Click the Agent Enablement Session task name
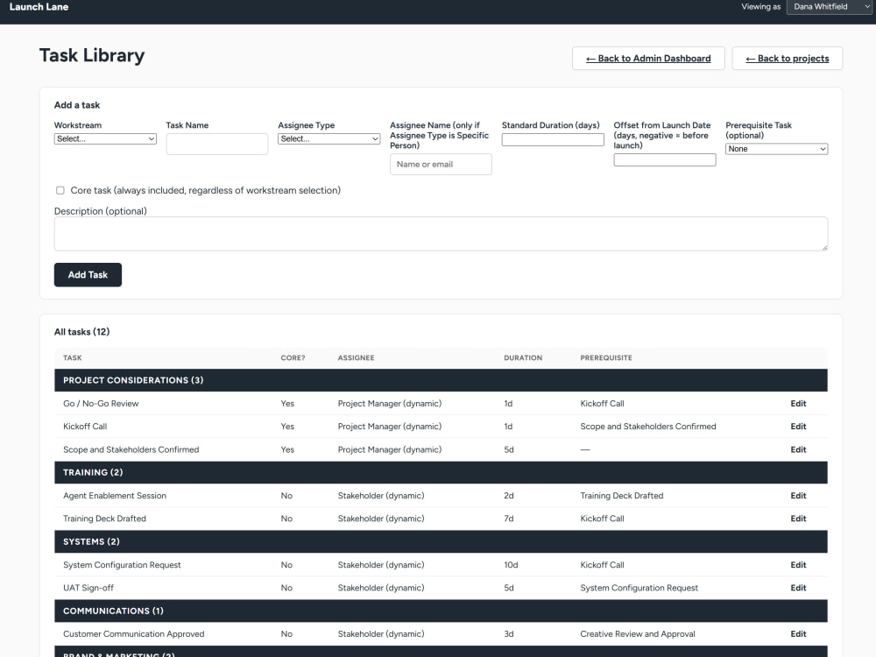 [115, 496]
